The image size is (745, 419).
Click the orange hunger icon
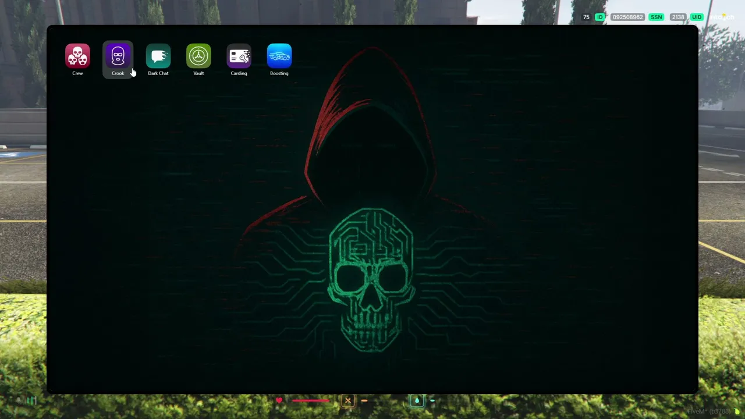tap(348, 400)
